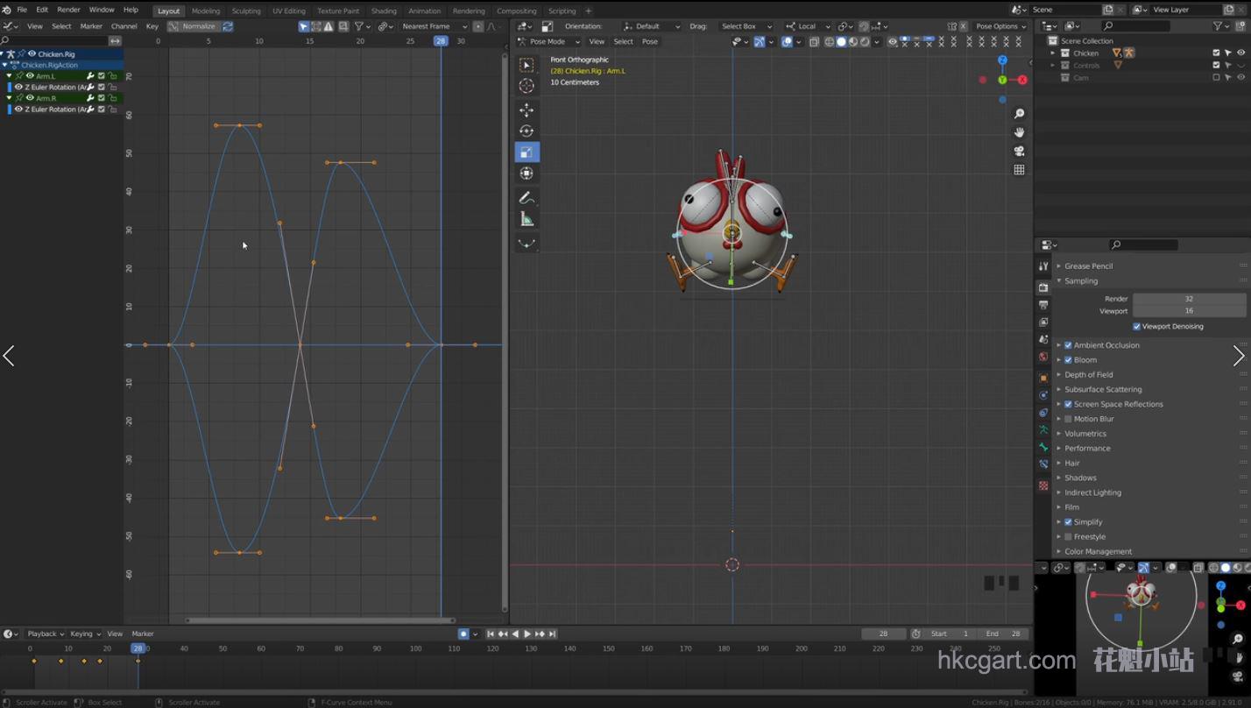Click the X axis on navigation gizmo
The height and width of the screenshot is (708, 1251).
tap(1022, 80)
